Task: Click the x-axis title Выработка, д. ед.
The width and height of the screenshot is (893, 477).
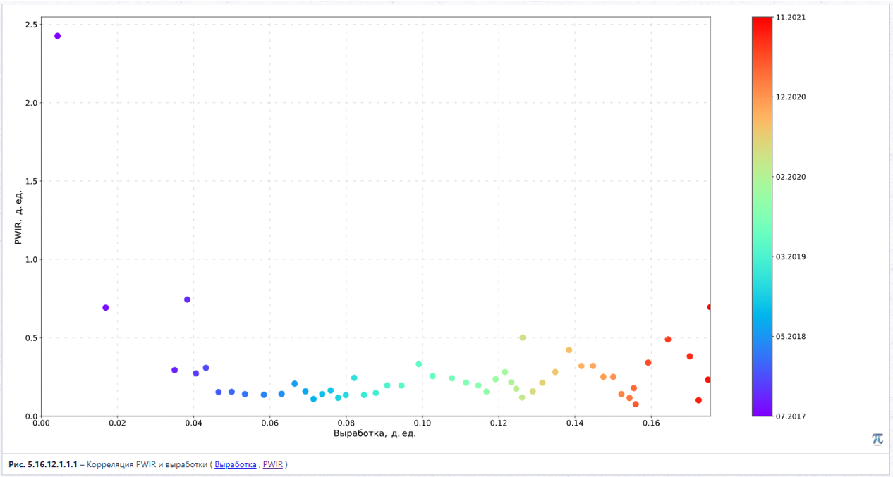Action: click(x=375, y=433)
